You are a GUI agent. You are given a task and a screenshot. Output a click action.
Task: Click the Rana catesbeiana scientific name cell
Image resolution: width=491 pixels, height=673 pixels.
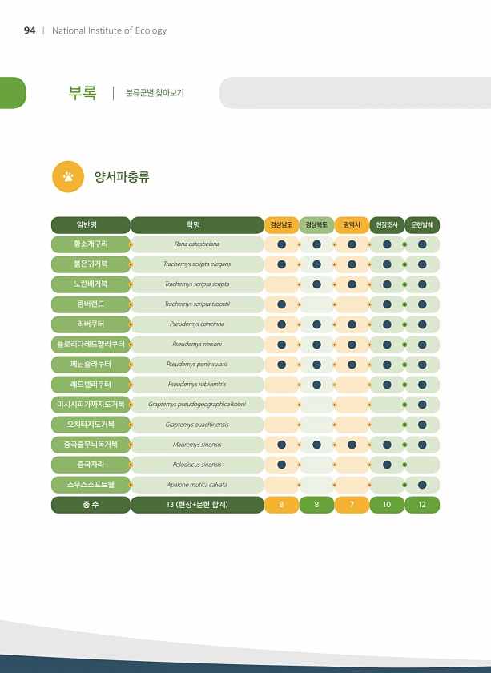[197, 244]
